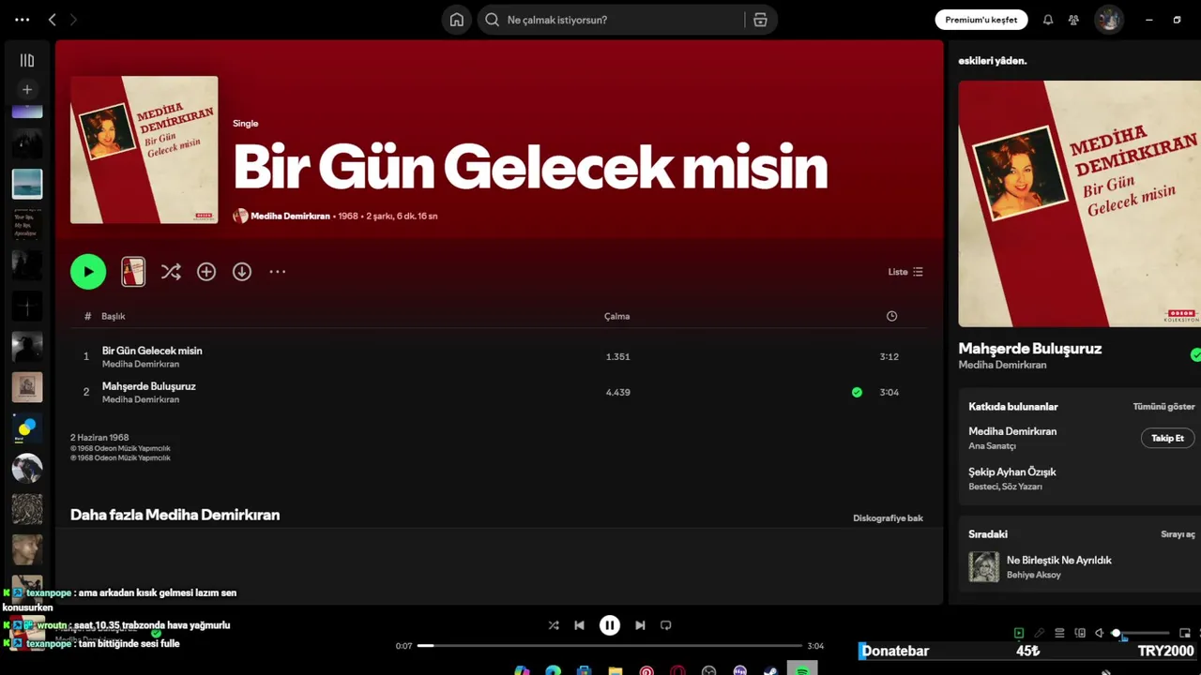This screenshot has height=675, width=1201.
Task: Open queue with Sırayı aç
Action: tap(1178, 534)
